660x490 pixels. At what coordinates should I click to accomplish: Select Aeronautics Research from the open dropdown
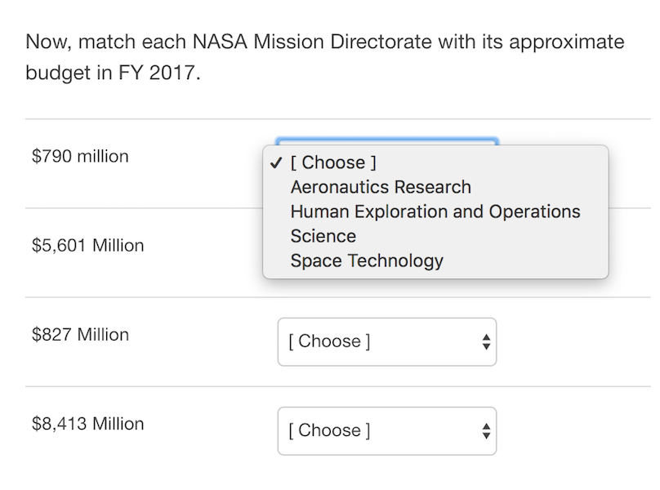[380, 187]
